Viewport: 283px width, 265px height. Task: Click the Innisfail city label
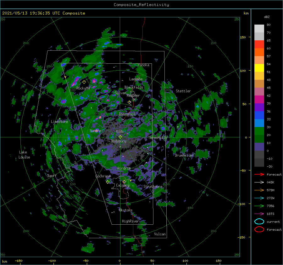point(127,114)
